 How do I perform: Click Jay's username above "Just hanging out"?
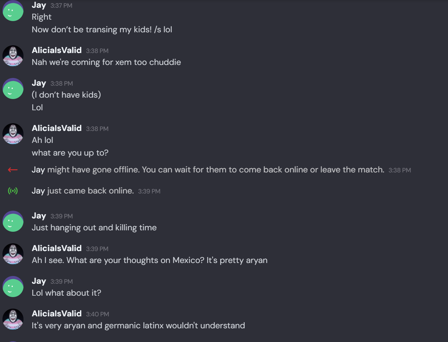(x=39, y=216)
